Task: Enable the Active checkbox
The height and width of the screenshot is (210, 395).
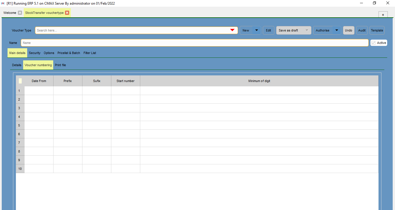Action: (373, 42)
